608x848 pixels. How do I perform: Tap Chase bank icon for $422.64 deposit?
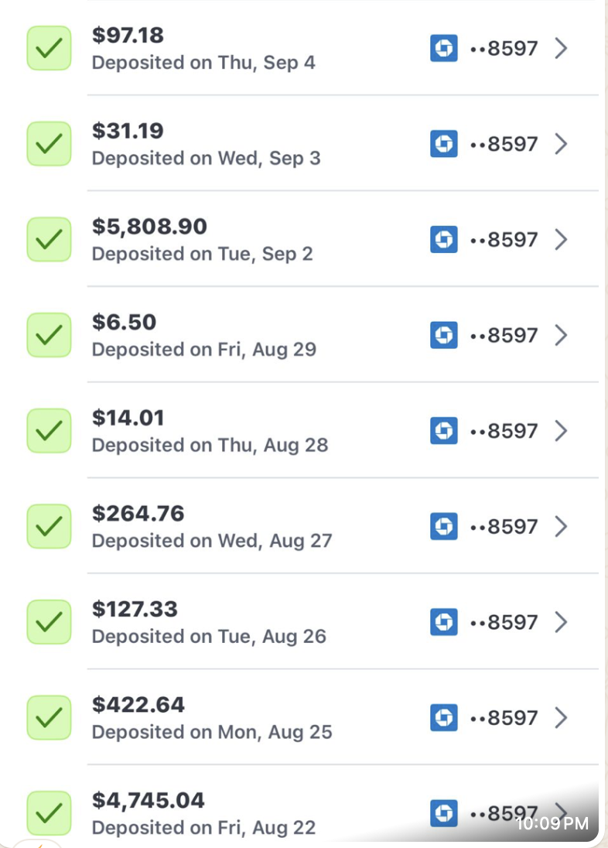(443, 718)
